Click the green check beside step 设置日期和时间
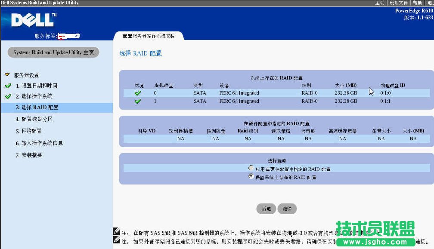Viewport: 434px width, 249px height. click(8, 85)
